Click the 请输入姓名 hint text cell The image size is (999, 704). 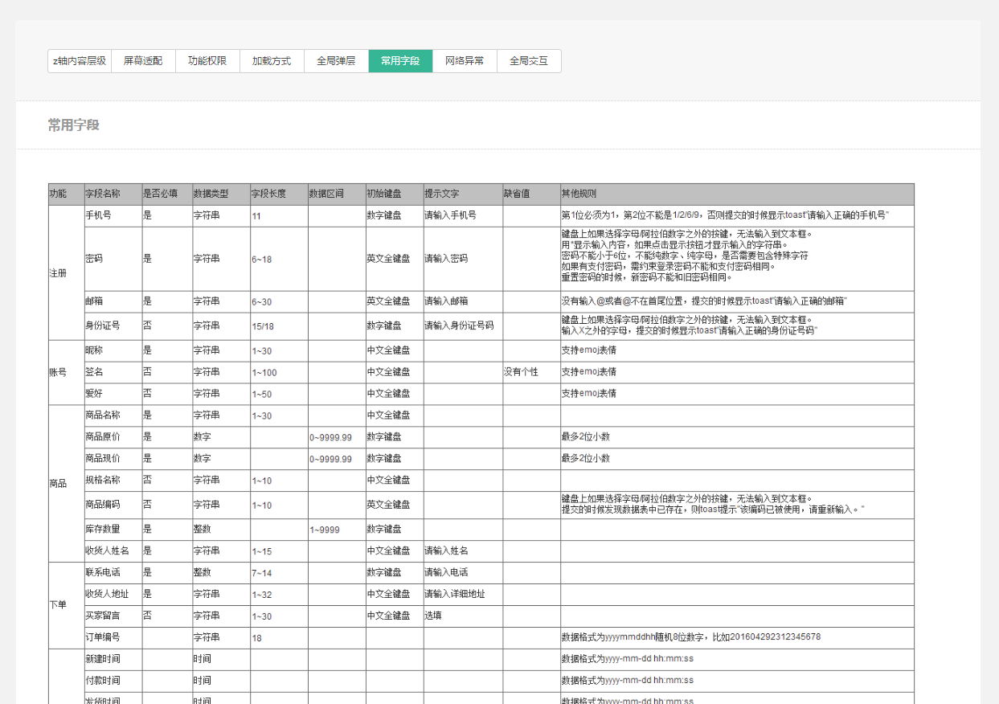pyautogui.click(x=463, y=551)
